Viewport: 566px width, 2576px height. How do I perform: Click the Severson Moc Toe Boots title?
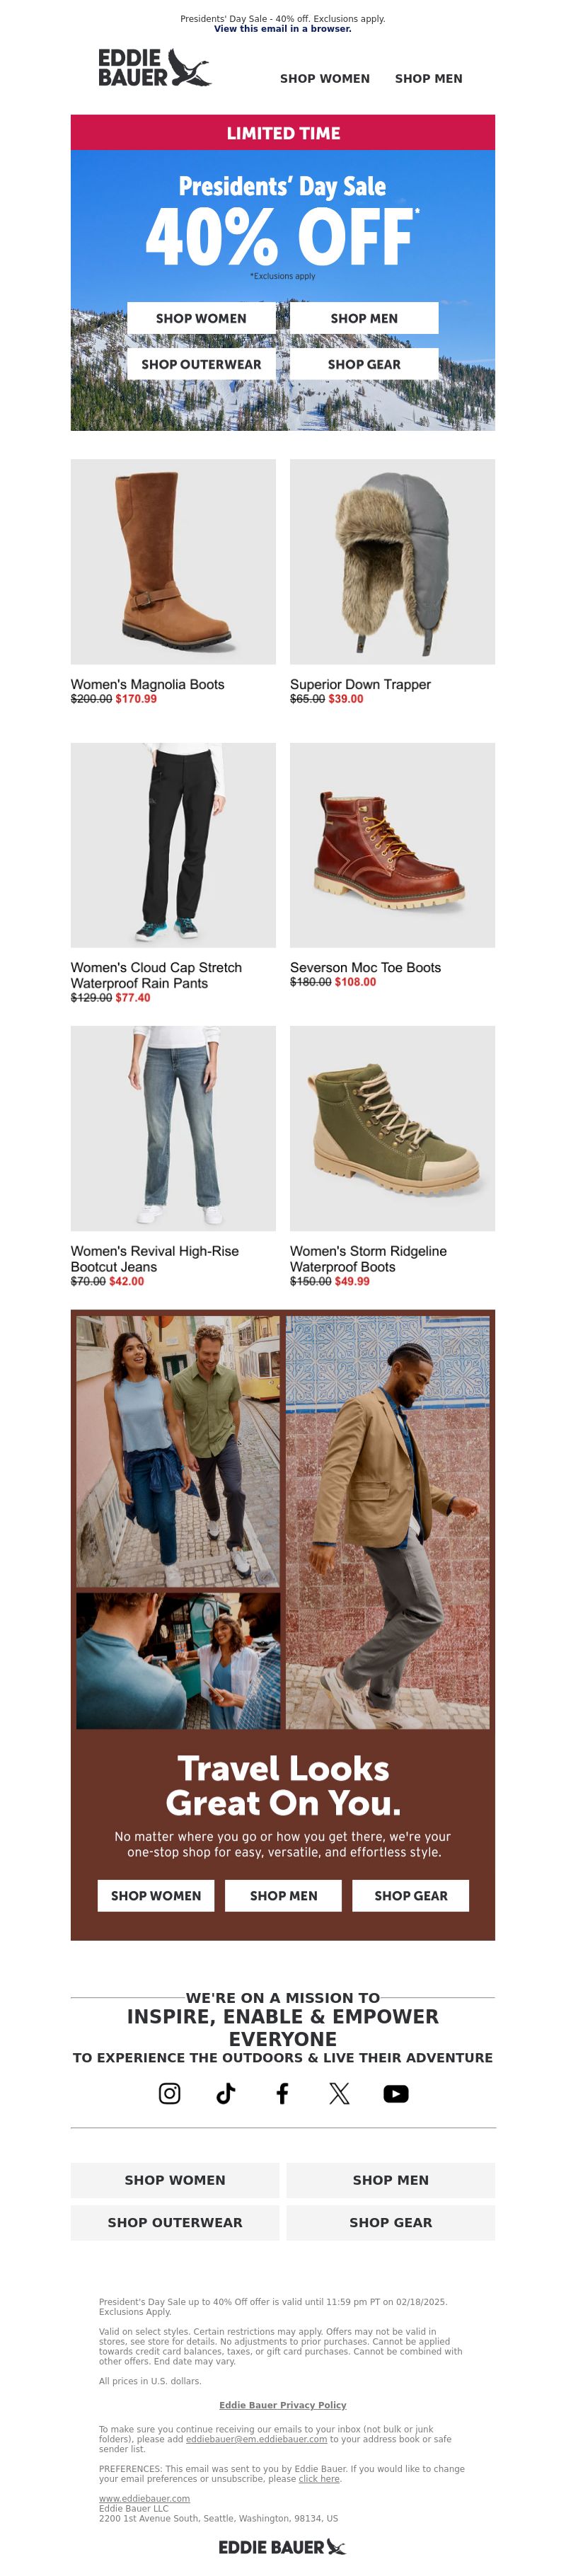point(365,967)
